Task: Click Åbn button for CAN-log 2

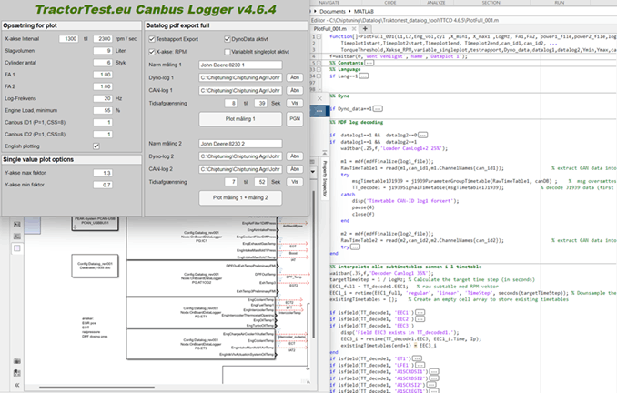Action: click(295, 169)
